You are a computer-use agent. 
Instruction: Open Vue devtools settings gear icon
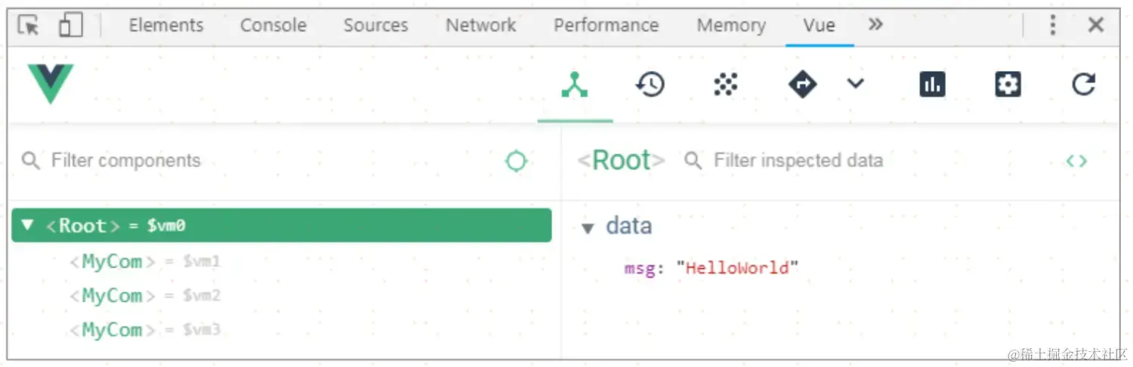tap(1008, 85)
